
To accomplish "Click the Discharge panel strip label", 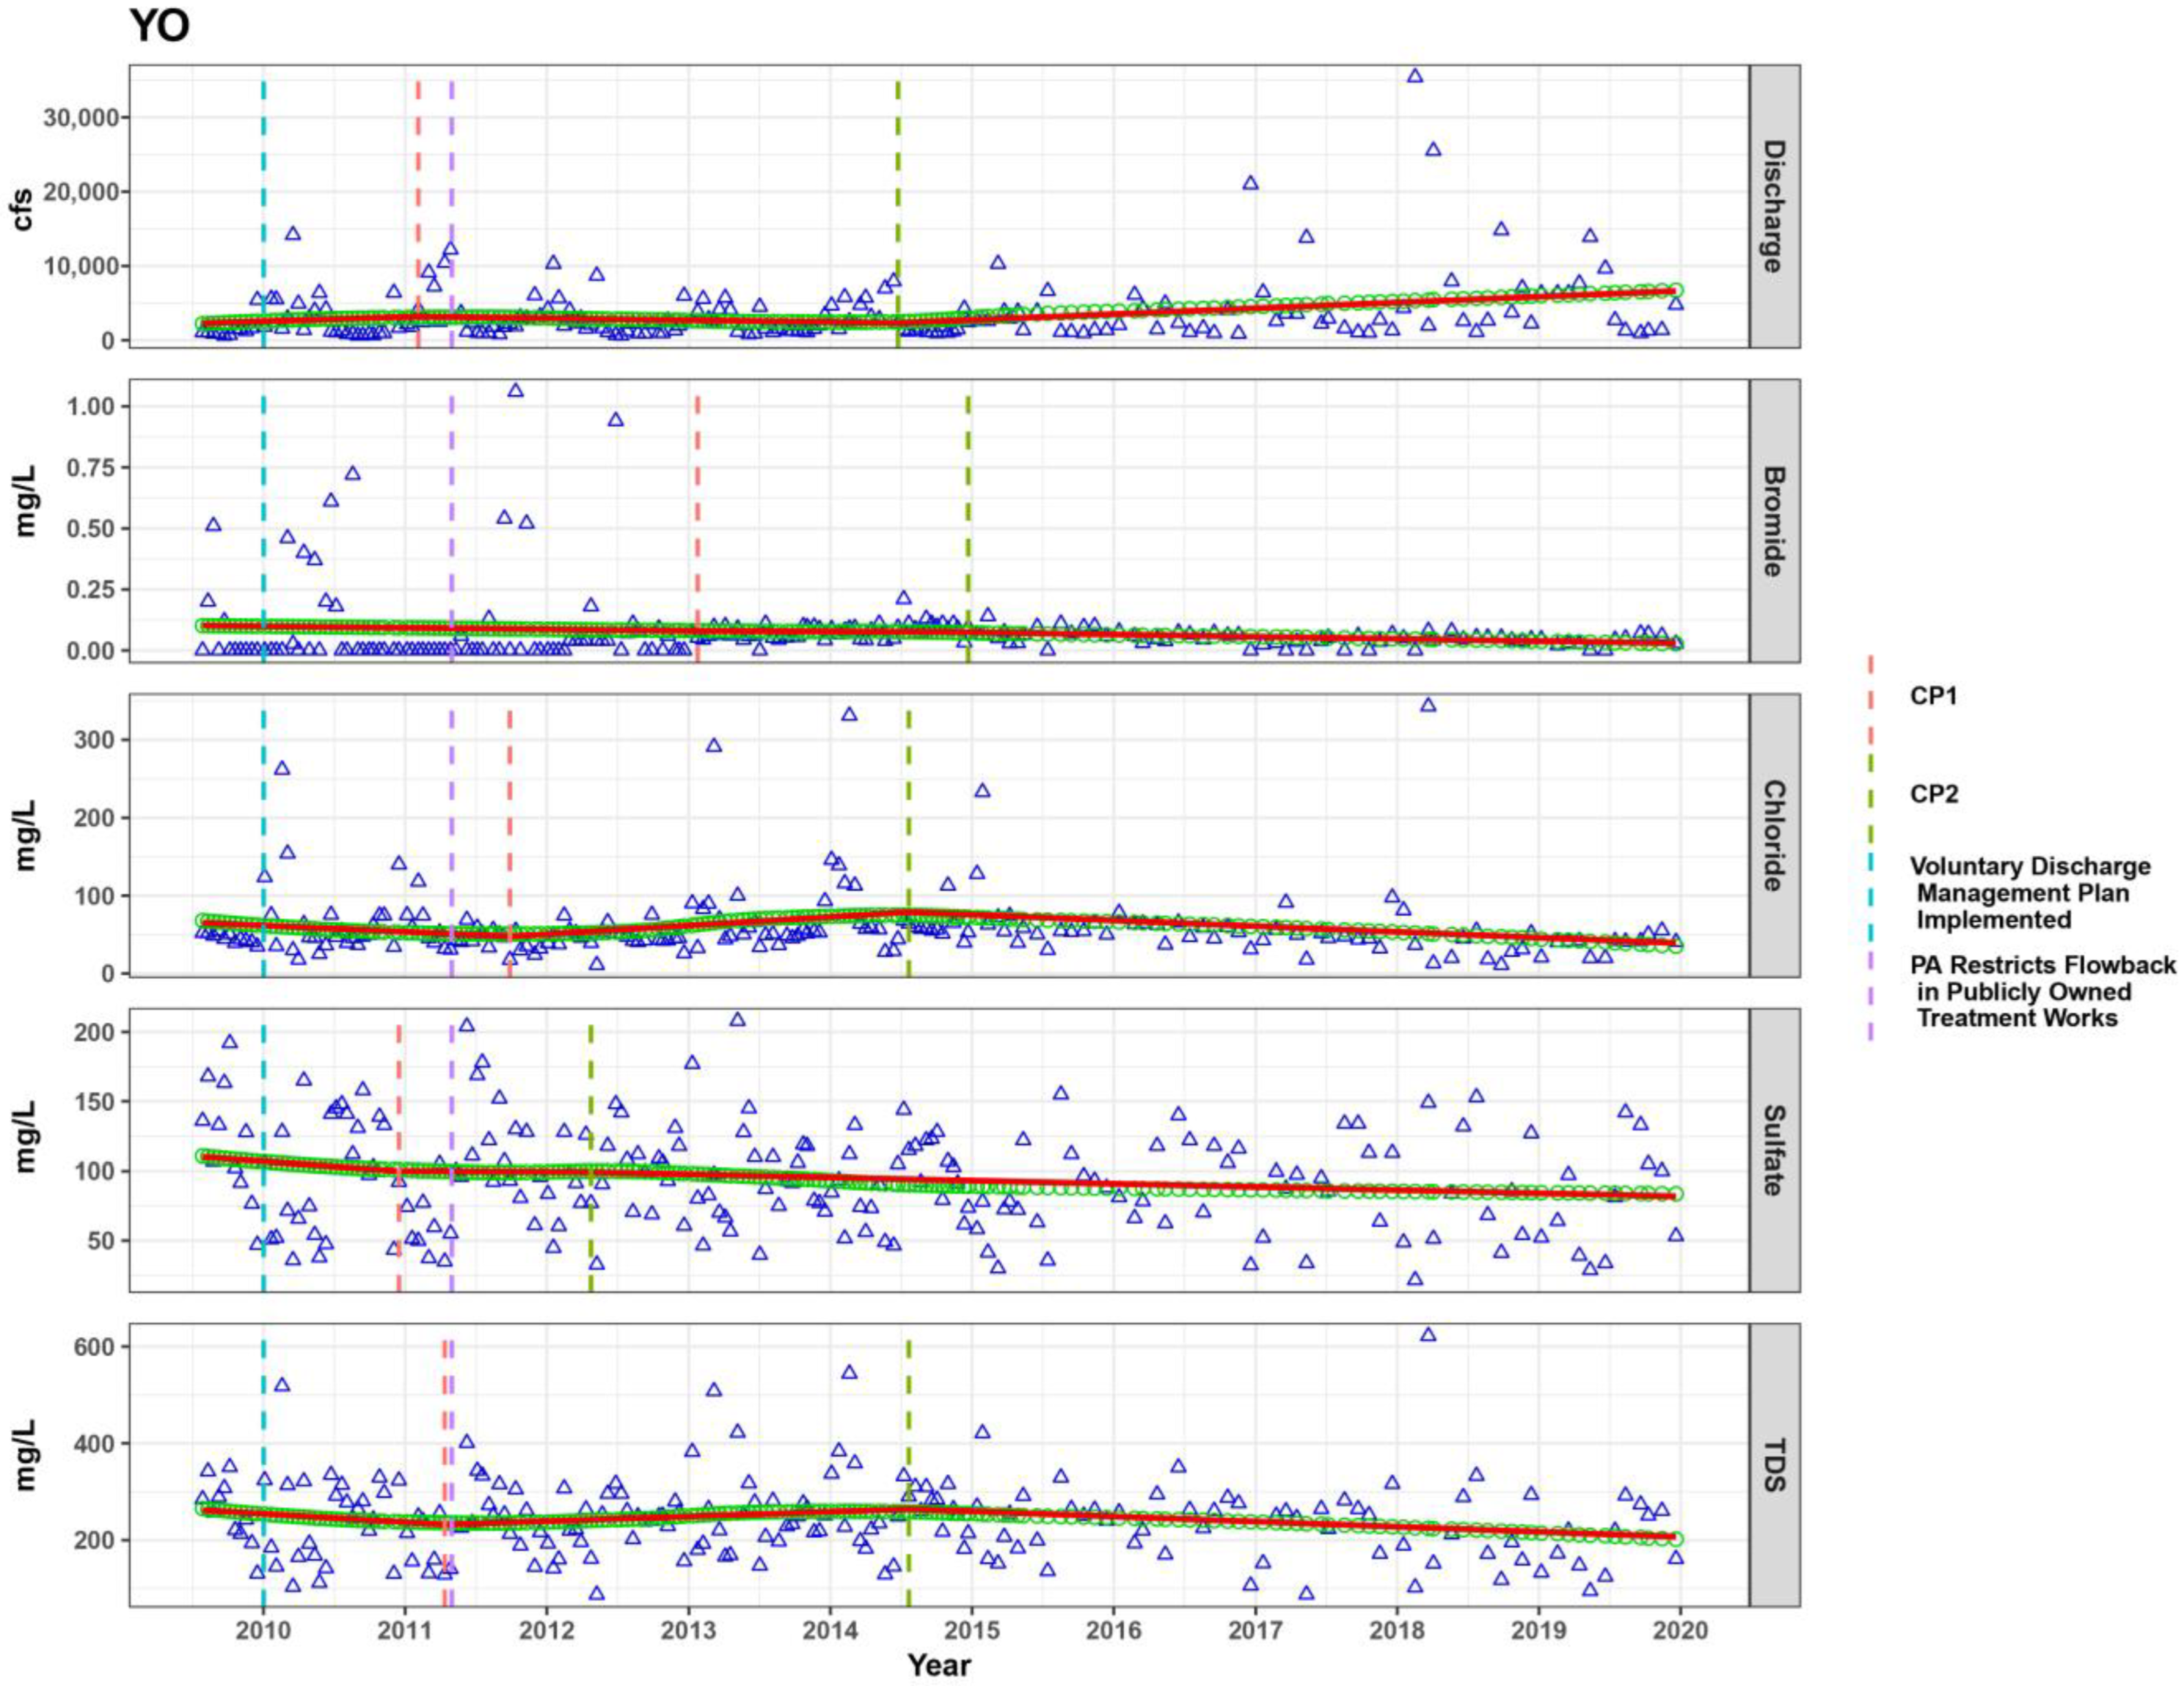I will pyautogui.click(x=1773, y=206).
